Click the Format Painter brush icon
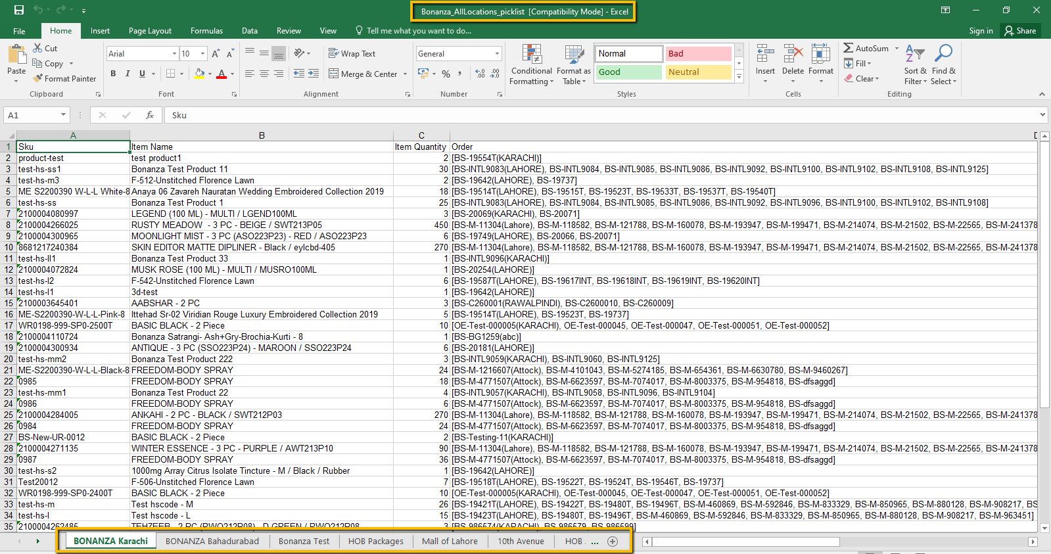Viewport: 1051px width, 554px height. tap(38, 78)
